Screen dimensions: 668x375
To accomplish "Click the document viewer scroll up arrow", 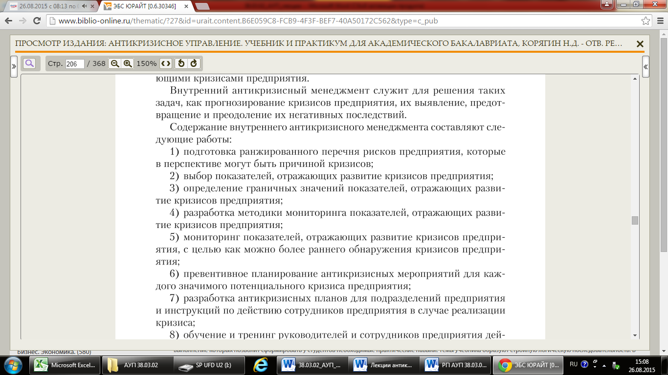I will click(x=635, y=79).
